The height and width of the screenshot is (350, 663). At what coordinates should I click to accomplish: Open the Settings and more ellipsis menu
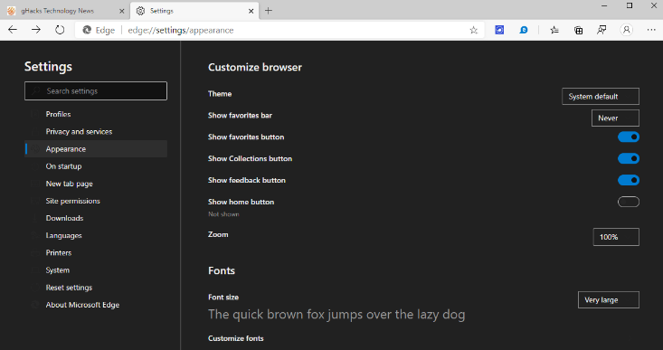[651, 30]
